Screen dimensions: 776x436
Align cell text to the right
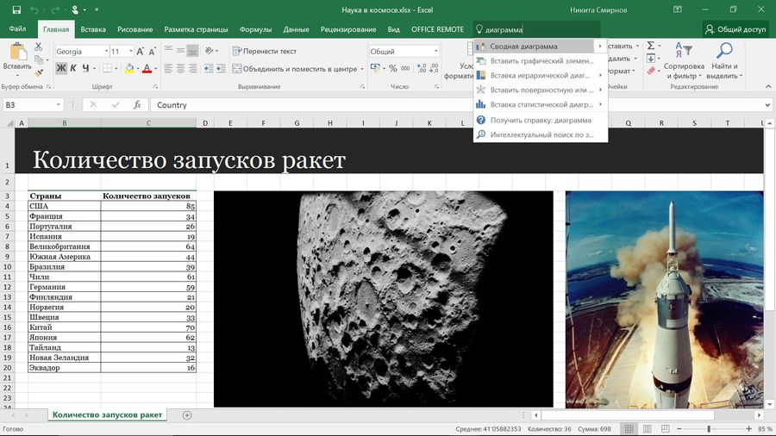(x=192, y=68)
